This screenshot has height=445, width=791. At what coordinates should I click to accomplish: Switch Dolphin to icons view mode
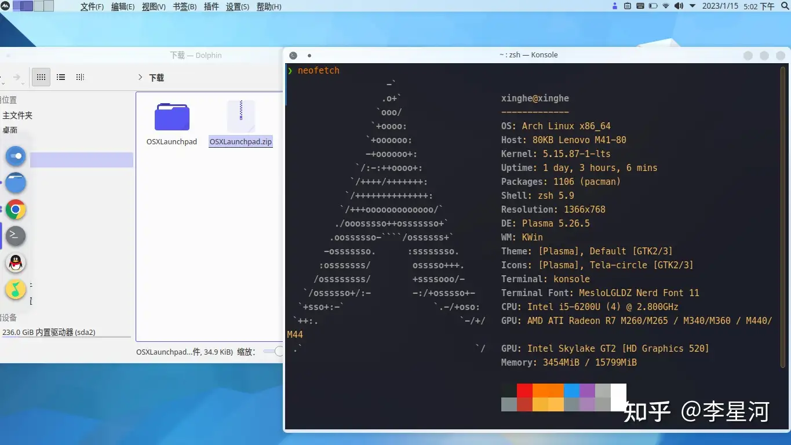click(41, 77)
